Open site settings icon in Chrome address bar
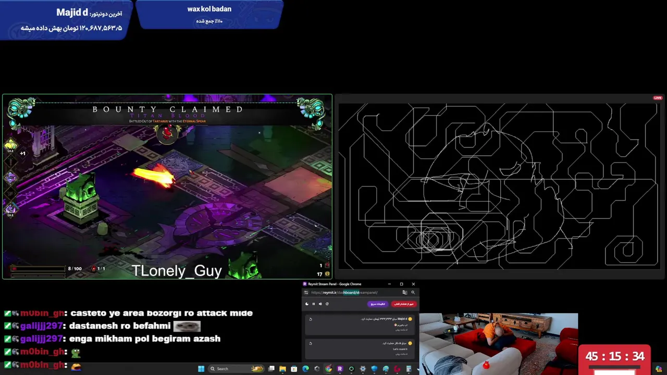This screenshot has width=667, height=375. [x=306, y=292]
